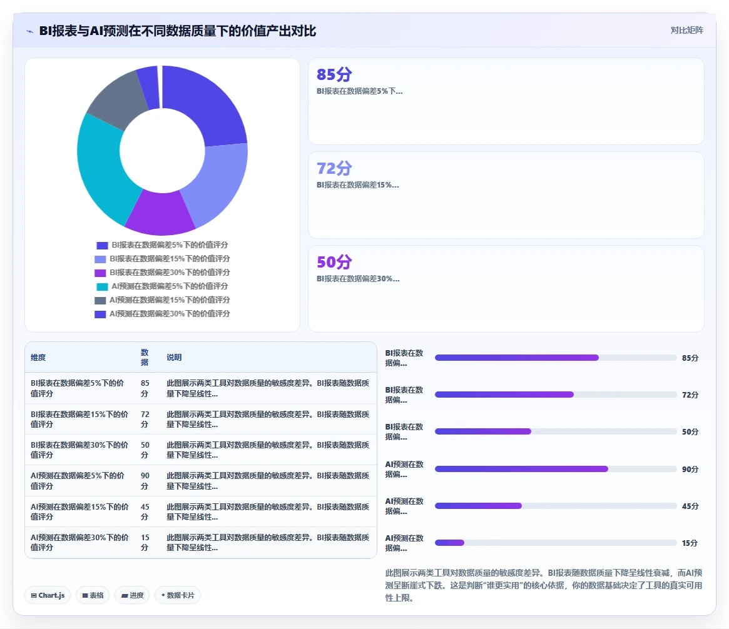Image resolution: width=729 pixels, height=629 pixels.
Task: Toggle legend swatch for BI报表在数据偏差15%
Action: 100,259
